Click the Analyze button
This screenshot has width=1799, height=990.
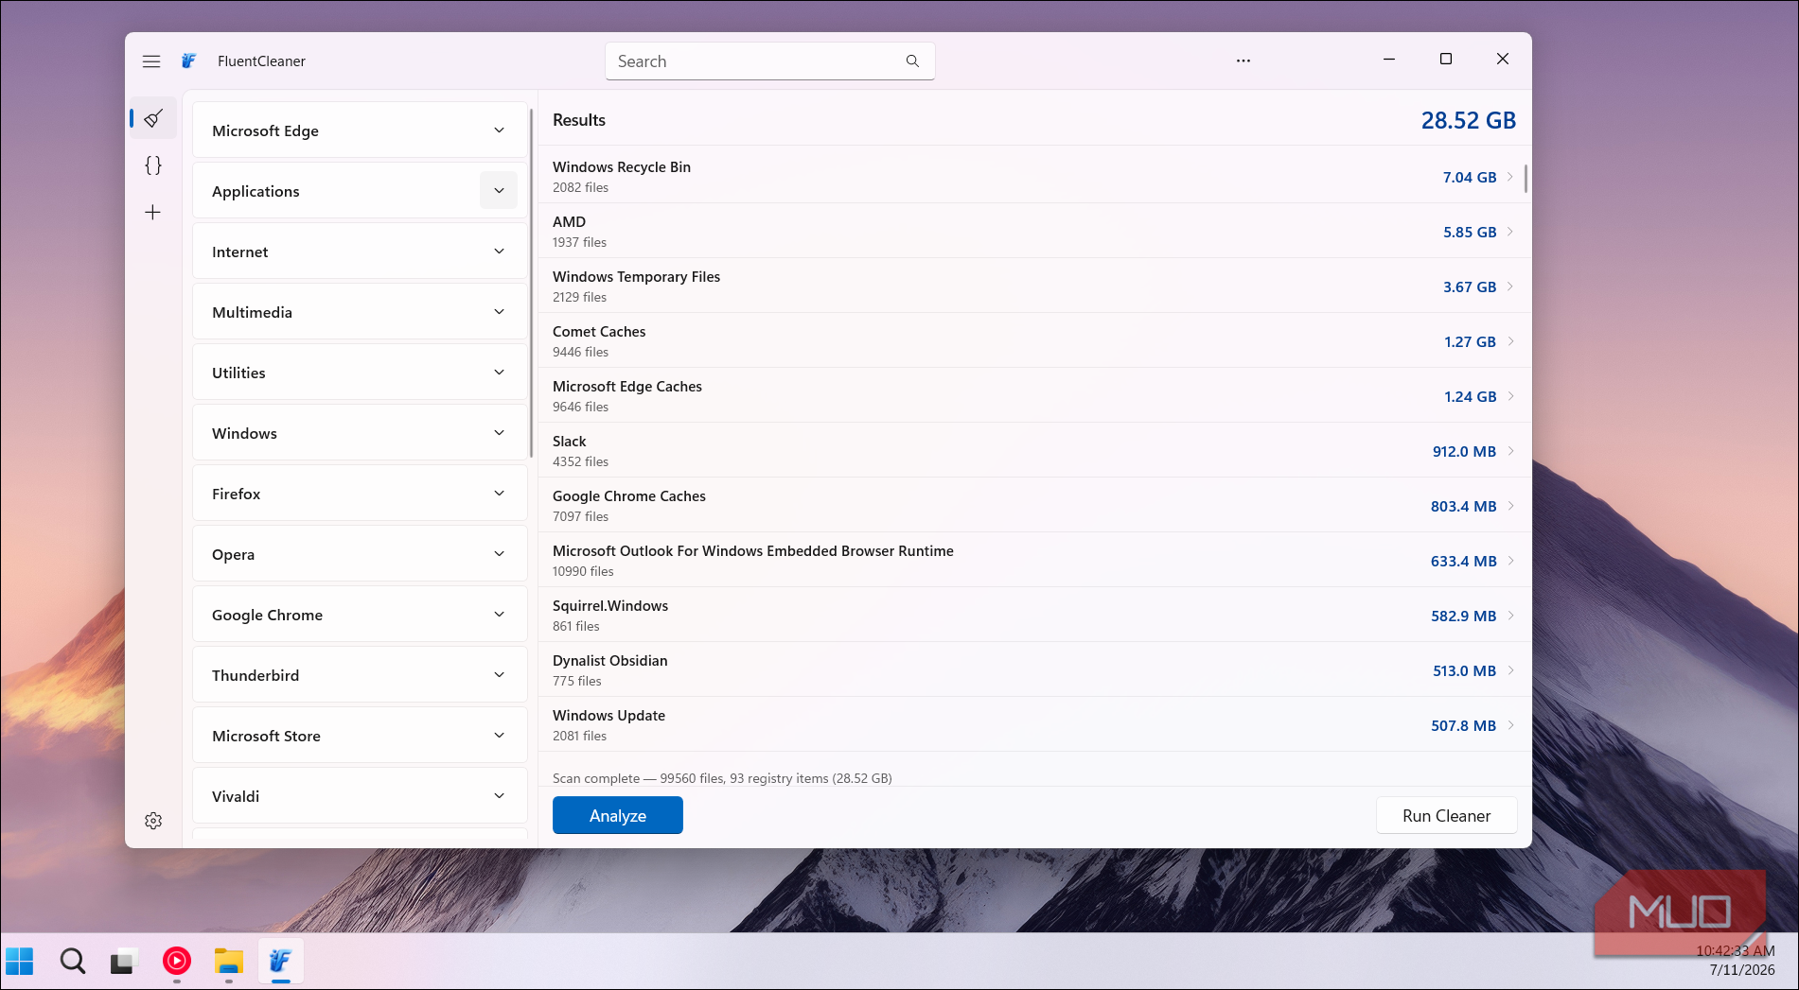pos(618,816)
